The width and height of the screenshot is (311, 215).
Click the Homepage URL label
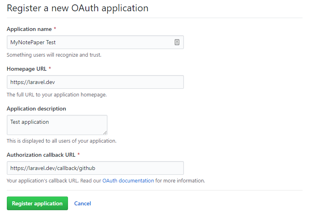point(27,69)
